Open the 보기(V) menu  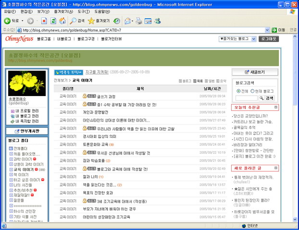43,11
